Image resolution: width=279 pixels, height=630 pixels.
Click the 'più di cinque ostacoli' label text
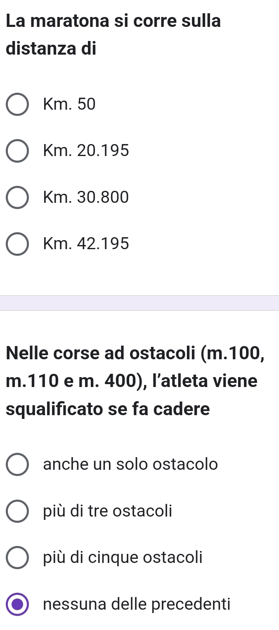(x=123, y=557)
